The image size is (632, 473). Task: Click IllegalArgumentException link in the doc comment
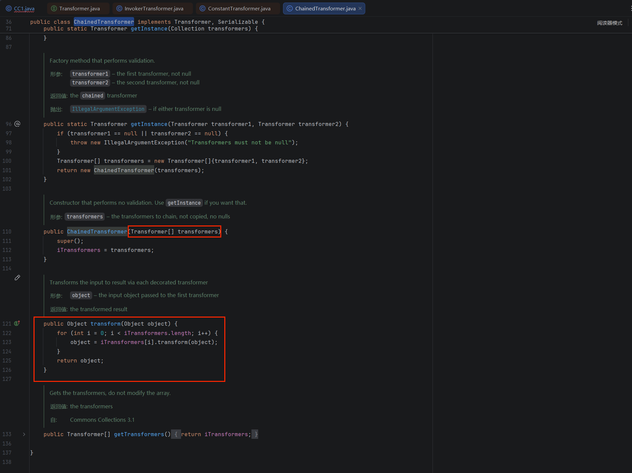[x=108, y=109]
